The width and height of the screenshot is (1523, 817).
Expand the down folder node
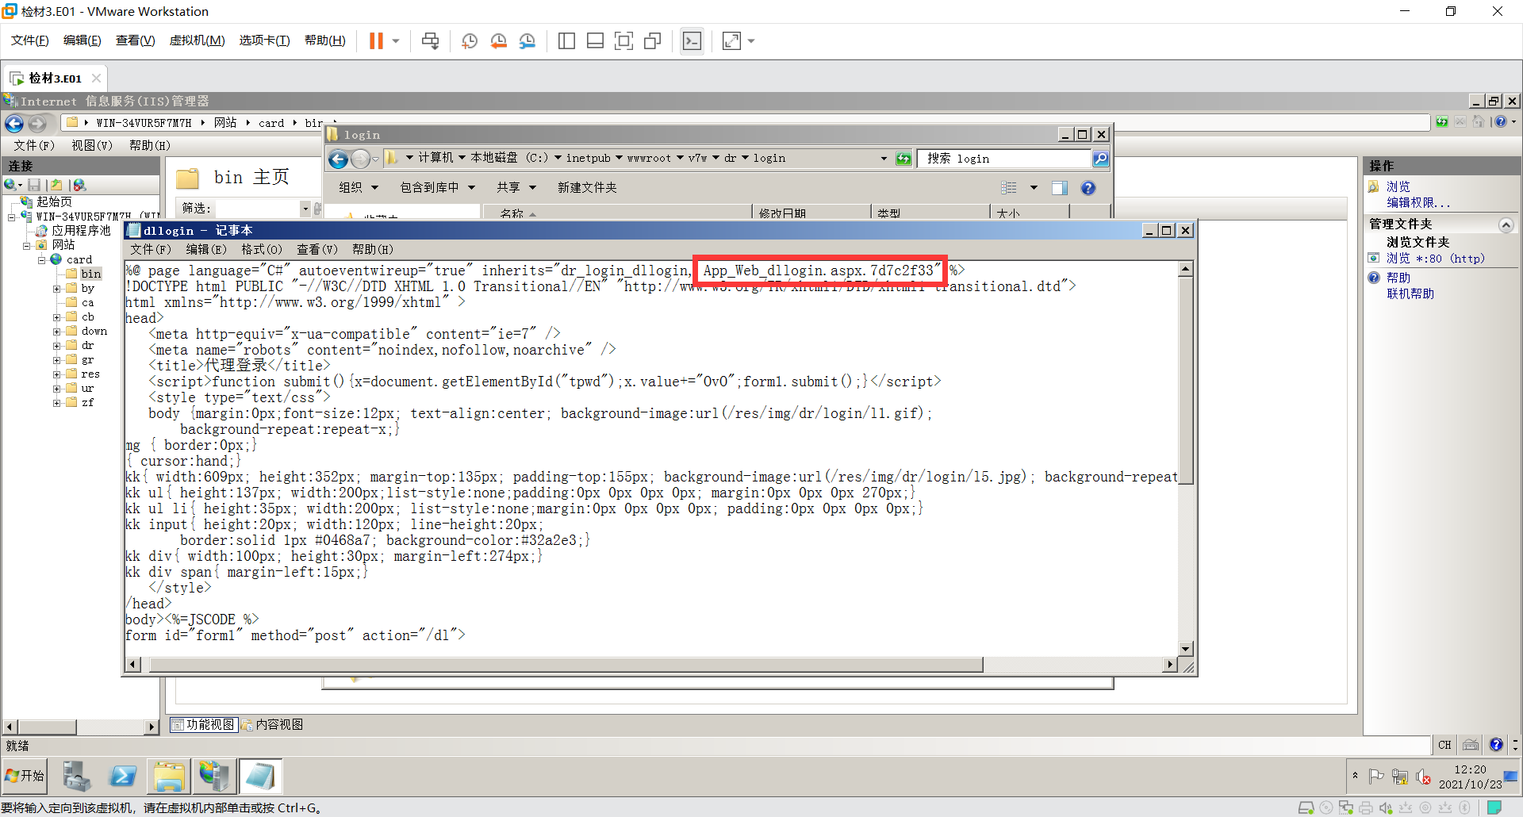[57, 332]
